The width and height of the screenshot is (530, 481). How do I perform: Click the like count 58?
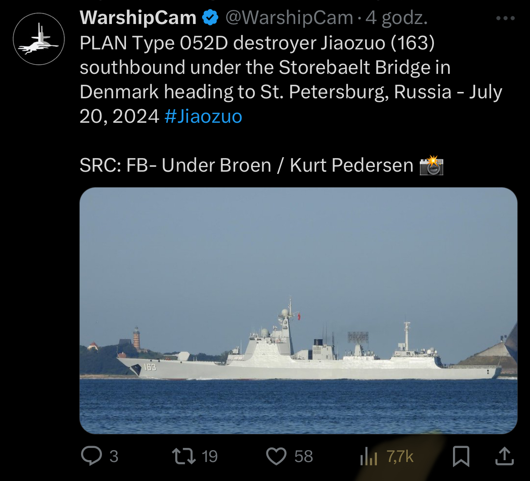tap(304, 456)
